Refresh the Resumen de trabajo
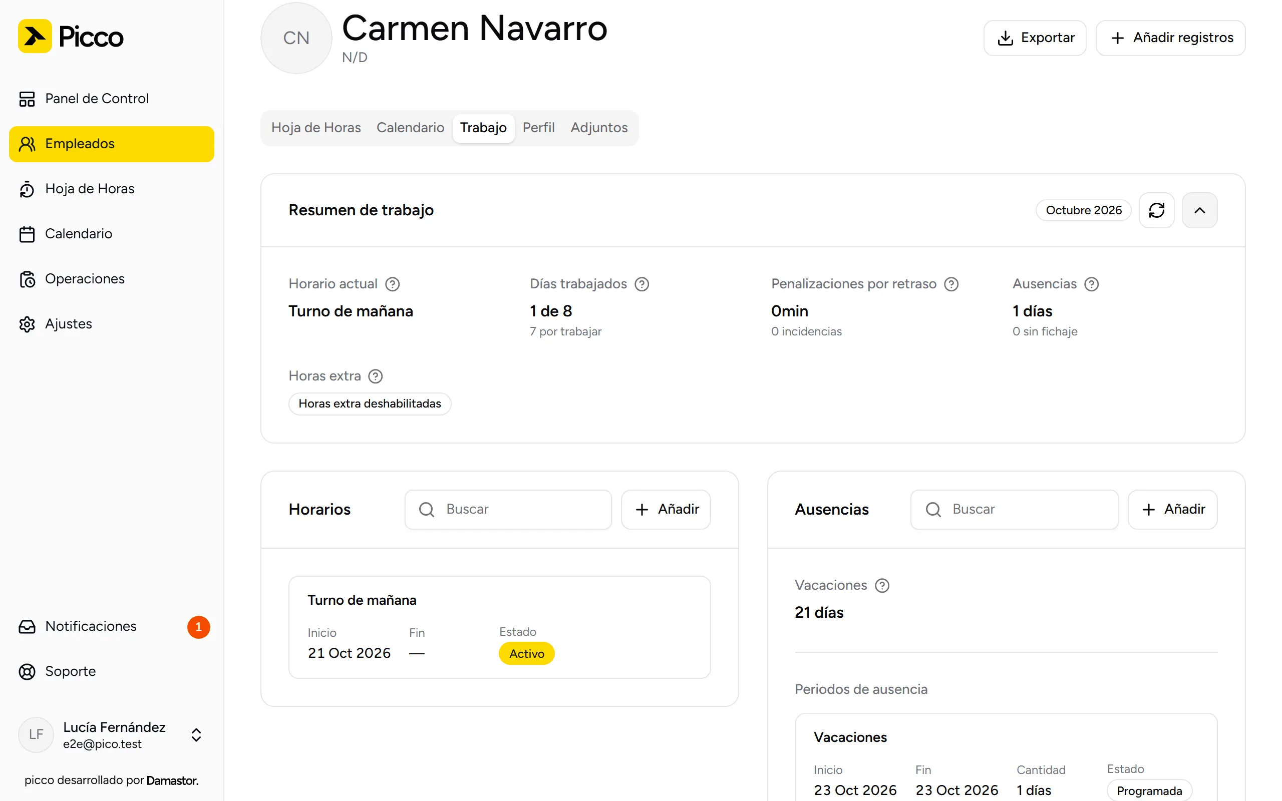The width and height of the screenshot is (1282, 801). tap(1156, 210)
